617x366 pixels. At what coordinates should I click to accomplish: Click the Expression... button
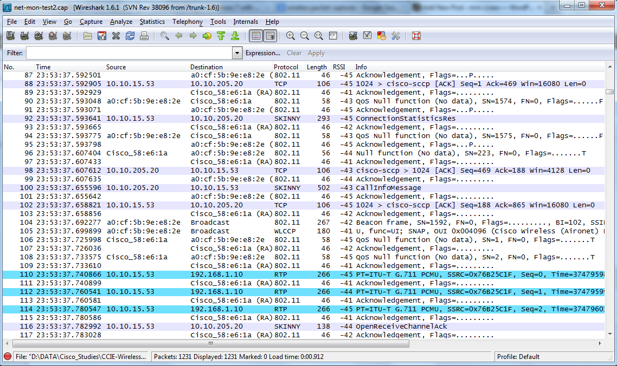[262, 53]
